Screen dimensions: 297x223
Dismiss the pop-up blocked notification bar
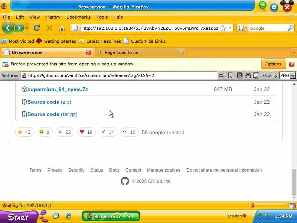click(x=292, y=64)
